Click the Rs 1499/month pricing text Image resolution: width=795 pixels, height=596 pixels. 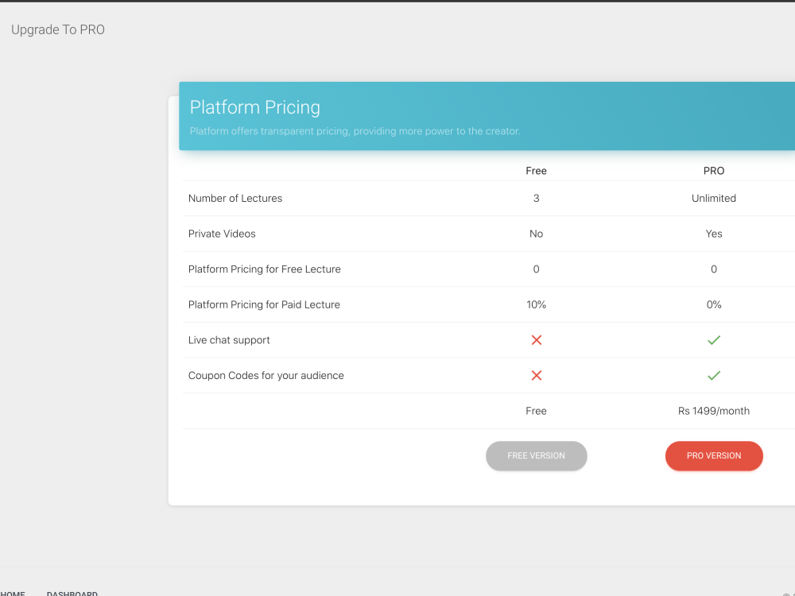click(714, 411)
